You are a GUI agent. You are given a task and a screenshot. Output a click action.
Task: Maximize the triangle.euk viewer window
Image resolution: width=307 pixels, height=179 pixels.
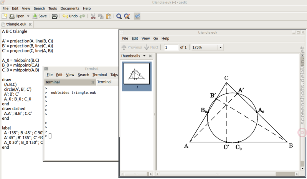point(299,33)
